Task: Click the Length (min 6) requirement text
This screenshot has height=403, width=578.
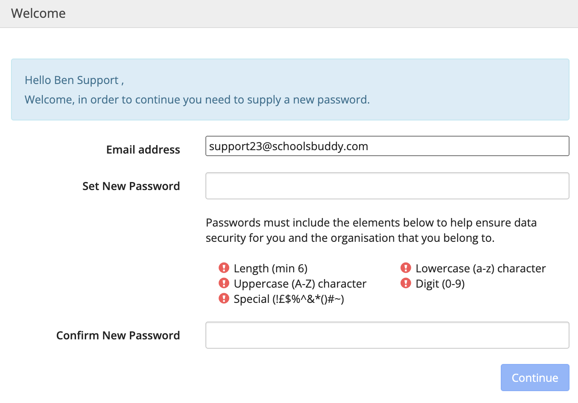Action: tap(270, 269)
